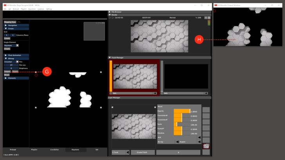Open the Playlist menu in menu bar
The width and height of the screenshot is (285, 160).
tap(23, 9)
